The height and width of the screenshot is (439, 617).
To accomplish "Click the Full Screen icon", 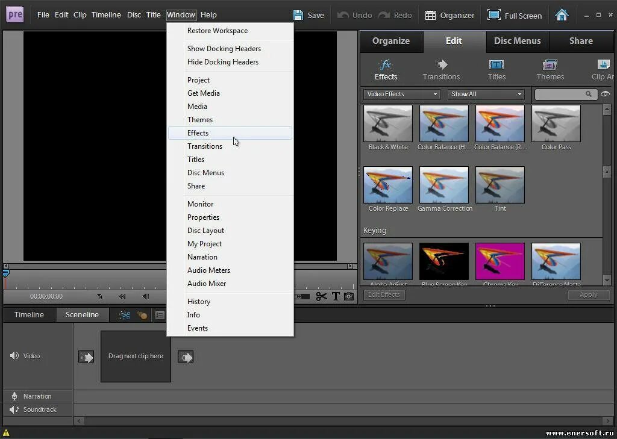I will [x=493, y=15].
